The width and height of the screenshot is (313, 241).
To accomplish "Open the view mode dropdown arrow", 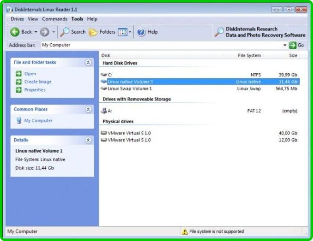I will pyautogui.click(x=130, y=32).
